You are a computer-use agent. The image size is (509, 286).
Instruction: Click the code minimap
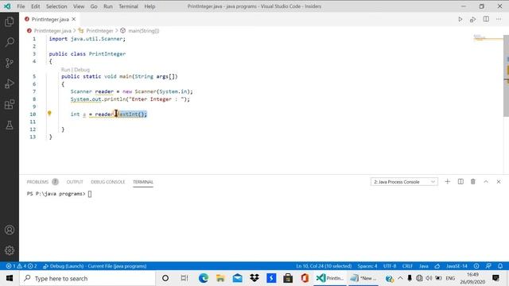click(x=488, y=38)
